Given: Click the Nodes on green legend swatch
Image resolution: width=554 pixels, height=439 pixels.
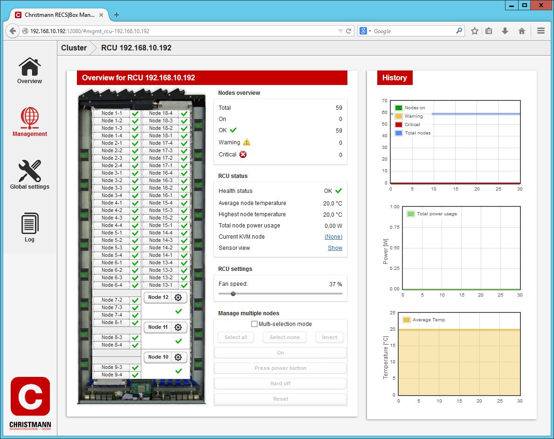Looking at the screenshot, I should [399, 108].
